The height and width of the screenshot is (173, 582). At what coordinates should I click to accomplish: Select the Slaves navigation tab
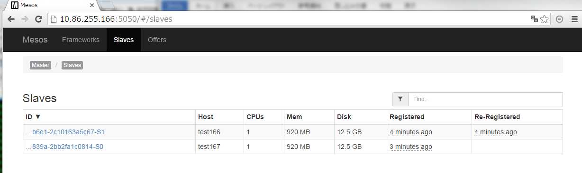point(124,40)
